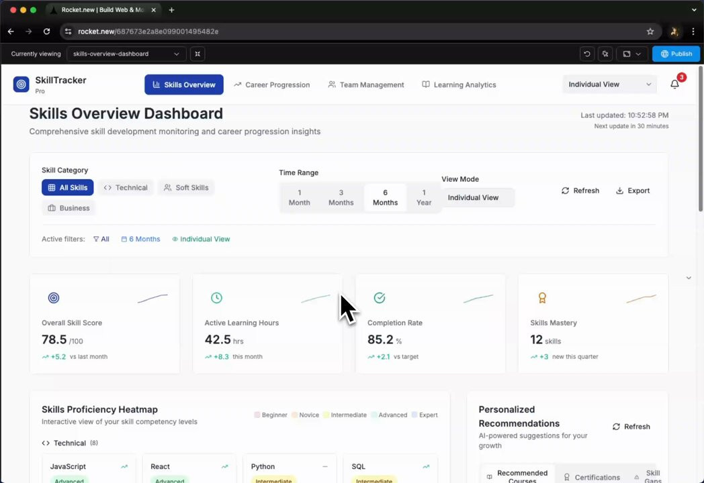This screenshot has height=483, width=704.
Task: Open the skills-overview-dashboard page dropdown
Action: [x=126, y=54]
